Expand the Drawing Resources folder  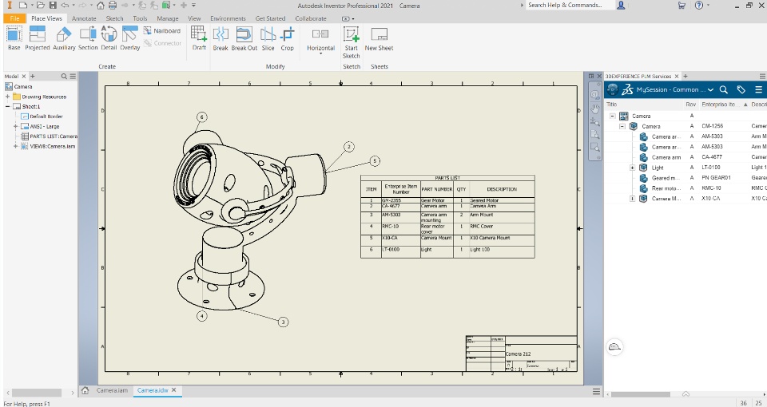point(8,97)
